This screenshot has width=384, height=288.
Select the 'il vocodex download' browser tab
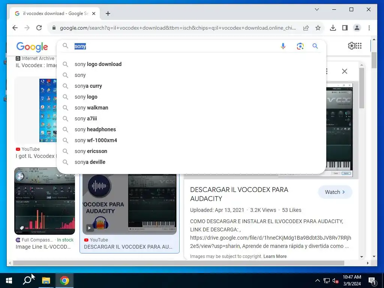[x=55, y=13]
